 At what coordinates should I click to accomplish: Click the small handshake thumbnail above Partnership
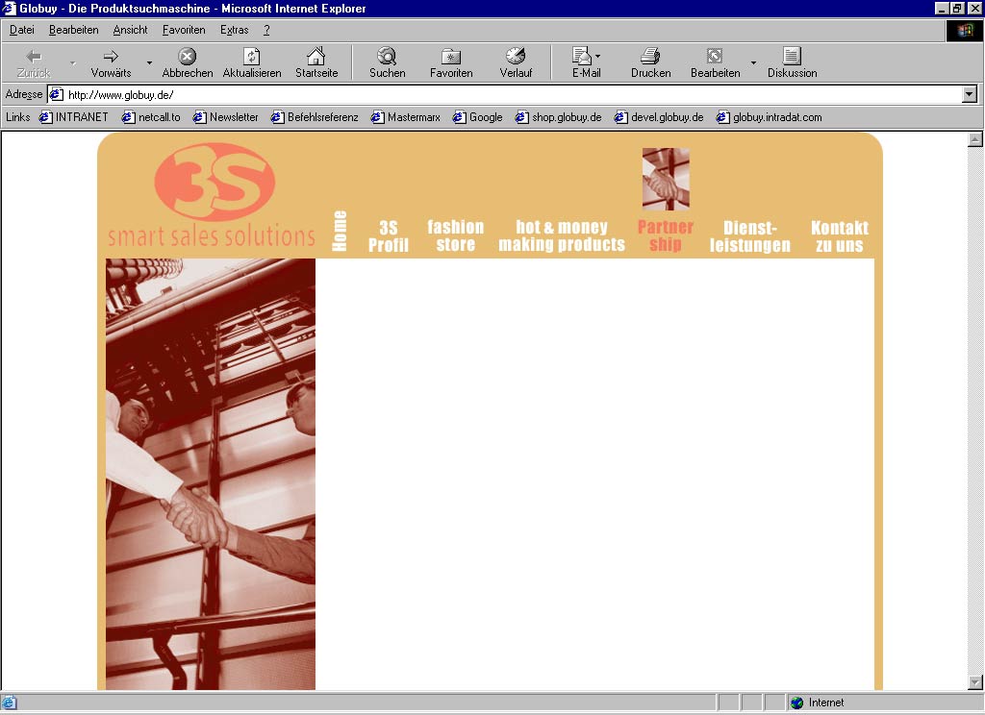point(666,179)
